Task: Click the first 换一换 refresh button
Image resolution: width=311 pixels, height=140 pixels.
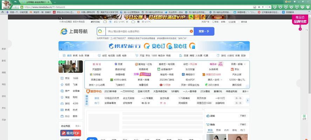Action: click(x=238, y=98)
